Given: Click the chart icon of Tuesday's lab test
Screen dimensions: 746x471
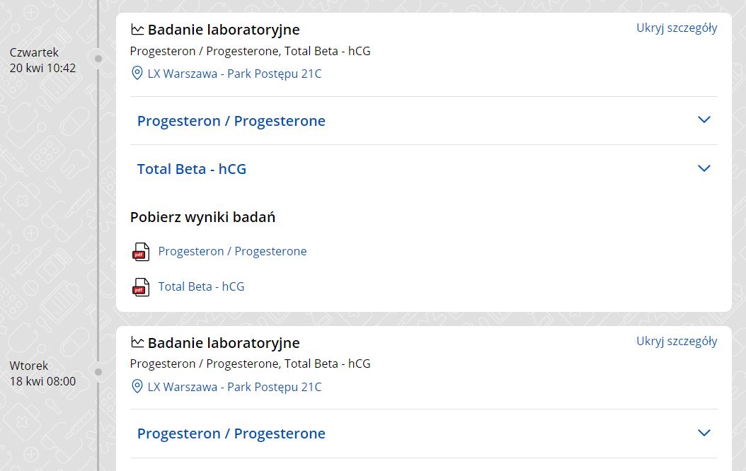Looking at the screenshot, I should point(137,342).
